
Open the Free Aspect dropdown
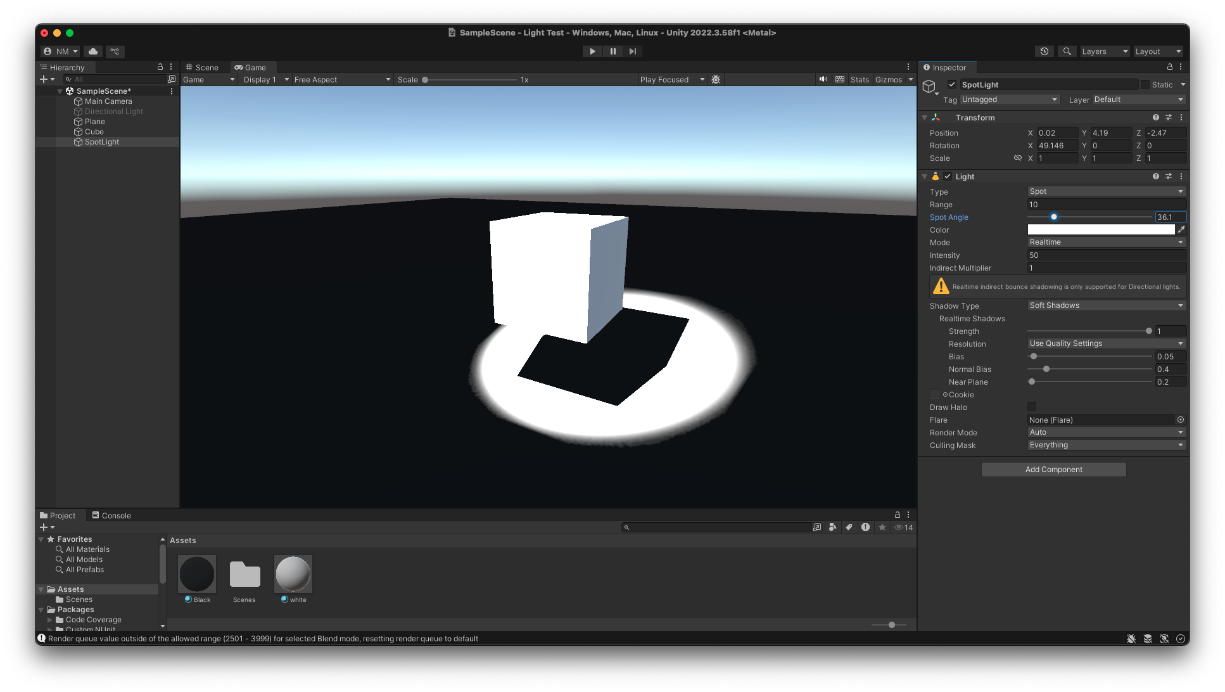click(342, 79)
